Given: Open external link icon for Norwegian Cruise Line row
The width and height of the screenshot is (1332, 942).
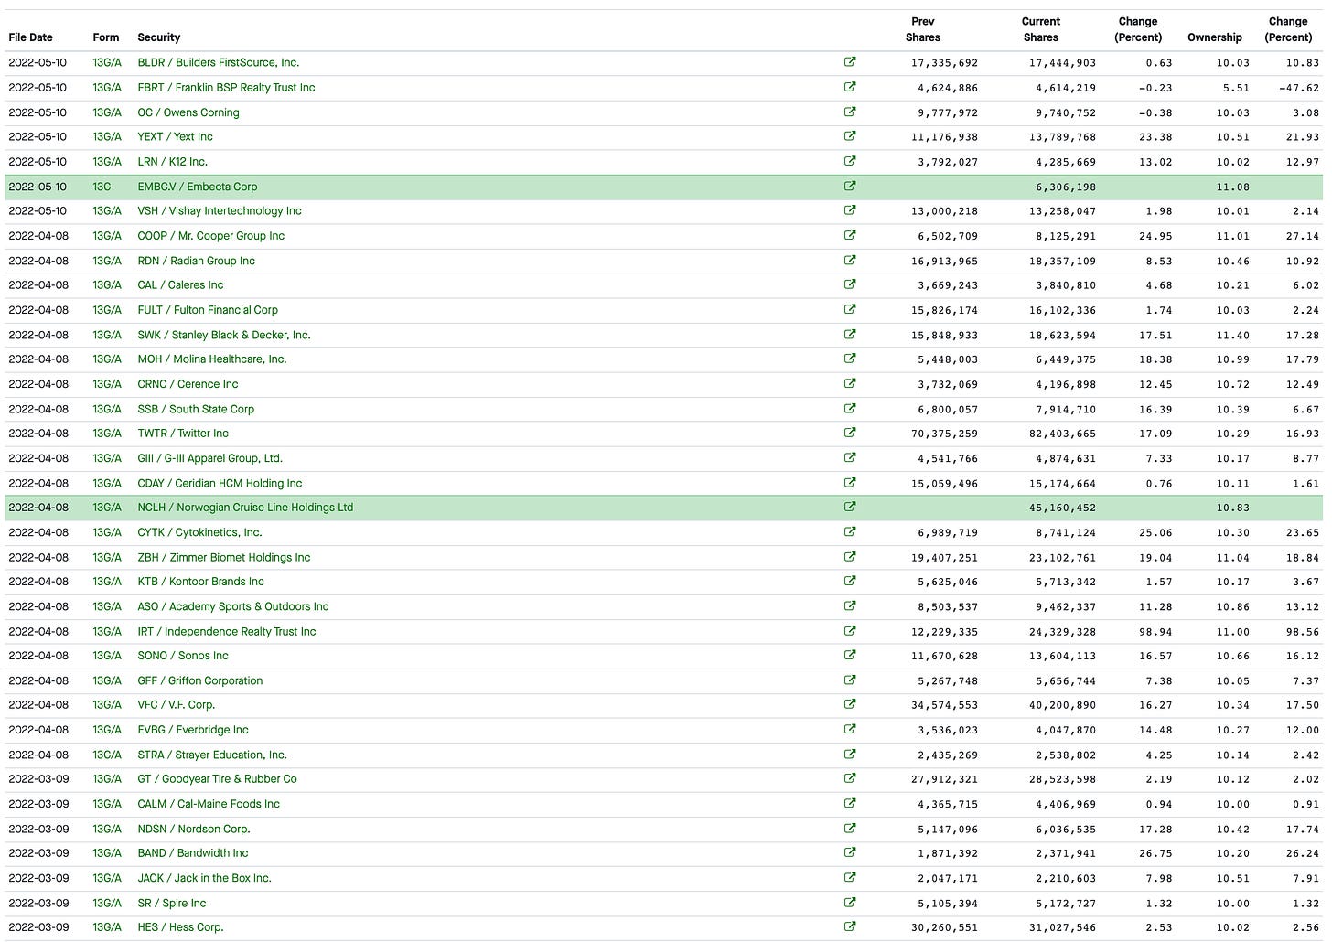Looking at the screenshot, I should coord(850,507).
